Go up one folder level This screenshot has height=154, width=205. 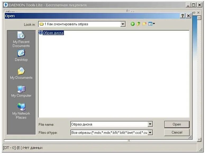(138, 24)
